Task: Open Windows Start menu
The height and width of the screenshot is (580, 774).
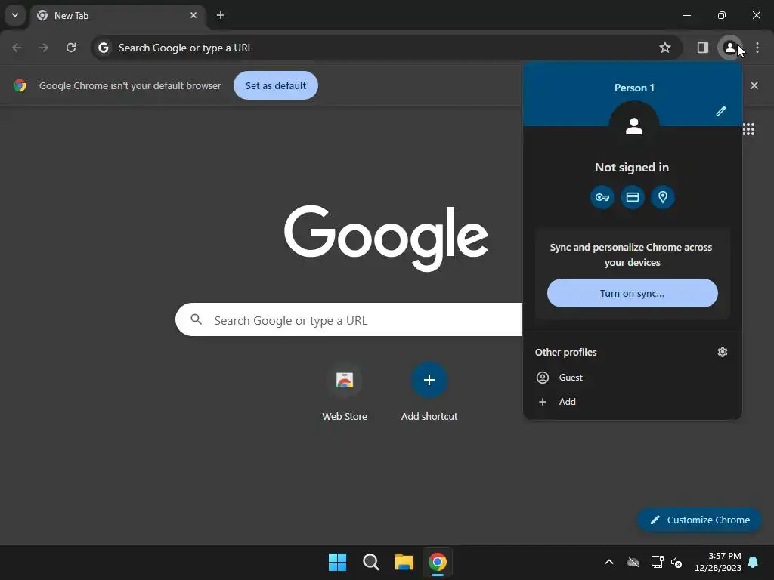Action: point(337,562)
